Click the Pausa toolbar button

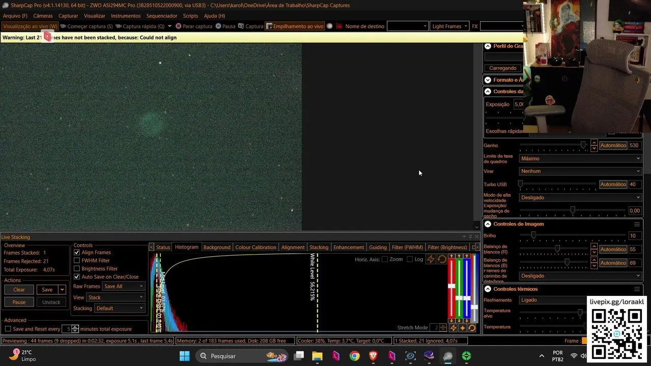(225, 26)
